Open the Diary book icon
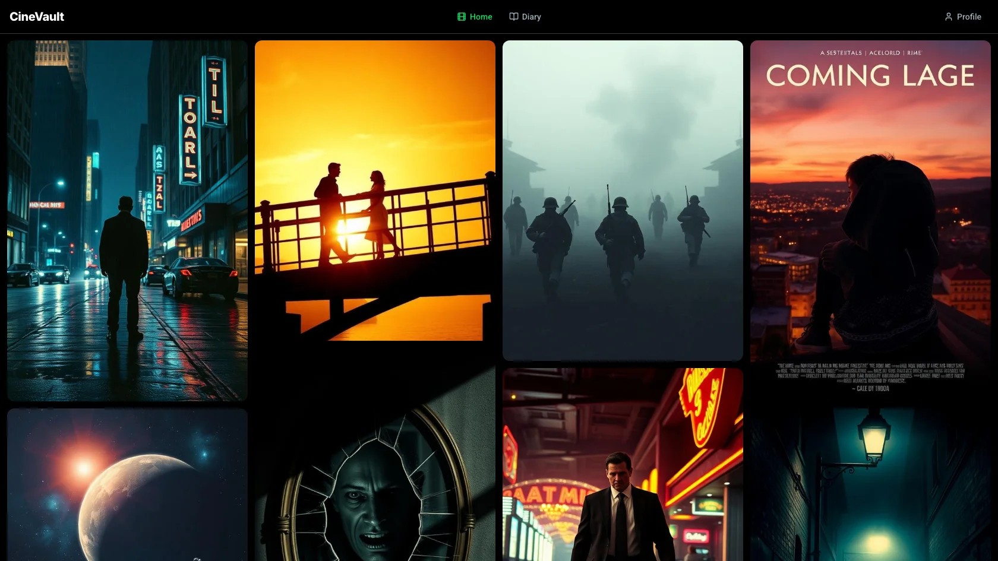Viewport: 998px width, 561px height. point(513,17)
